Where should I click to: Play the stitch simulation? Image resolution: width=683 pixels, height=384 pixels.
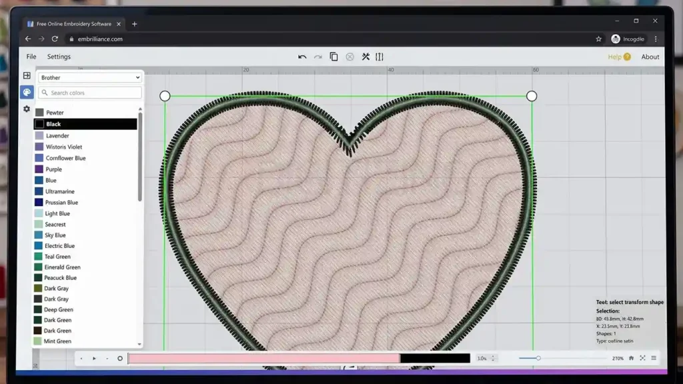(x=94, y=358)
